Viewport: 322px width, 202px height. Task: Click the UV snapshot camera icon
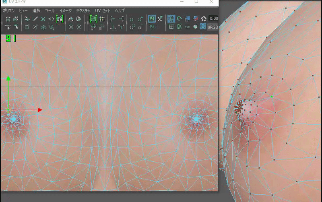pyautogui.click(x=204, y=19)
